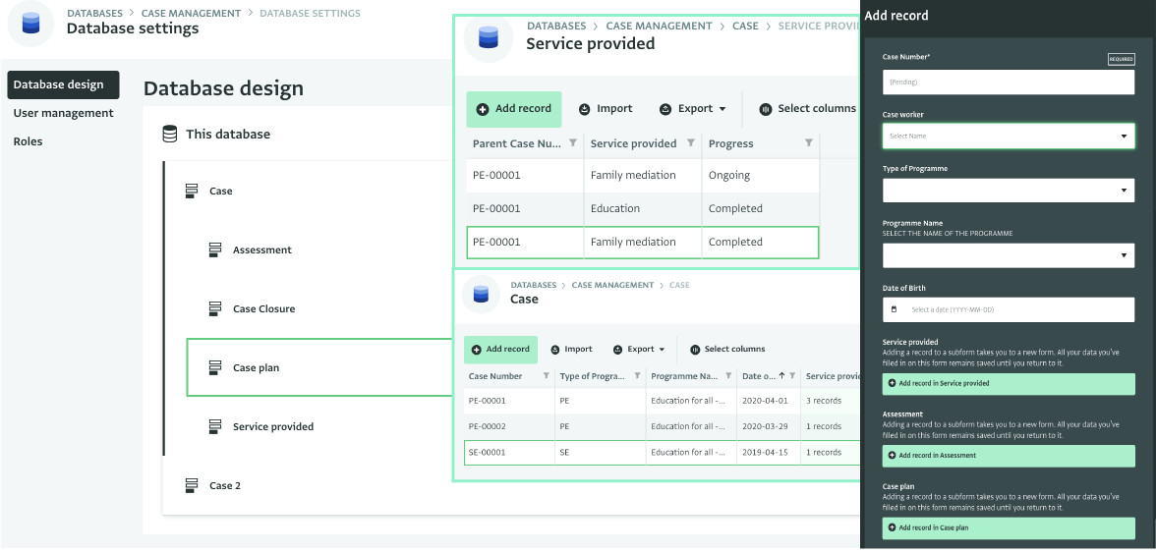Click the SE-00001 case number cell
This screenshot has height=552, width=1156.
(x=509, y=453)
